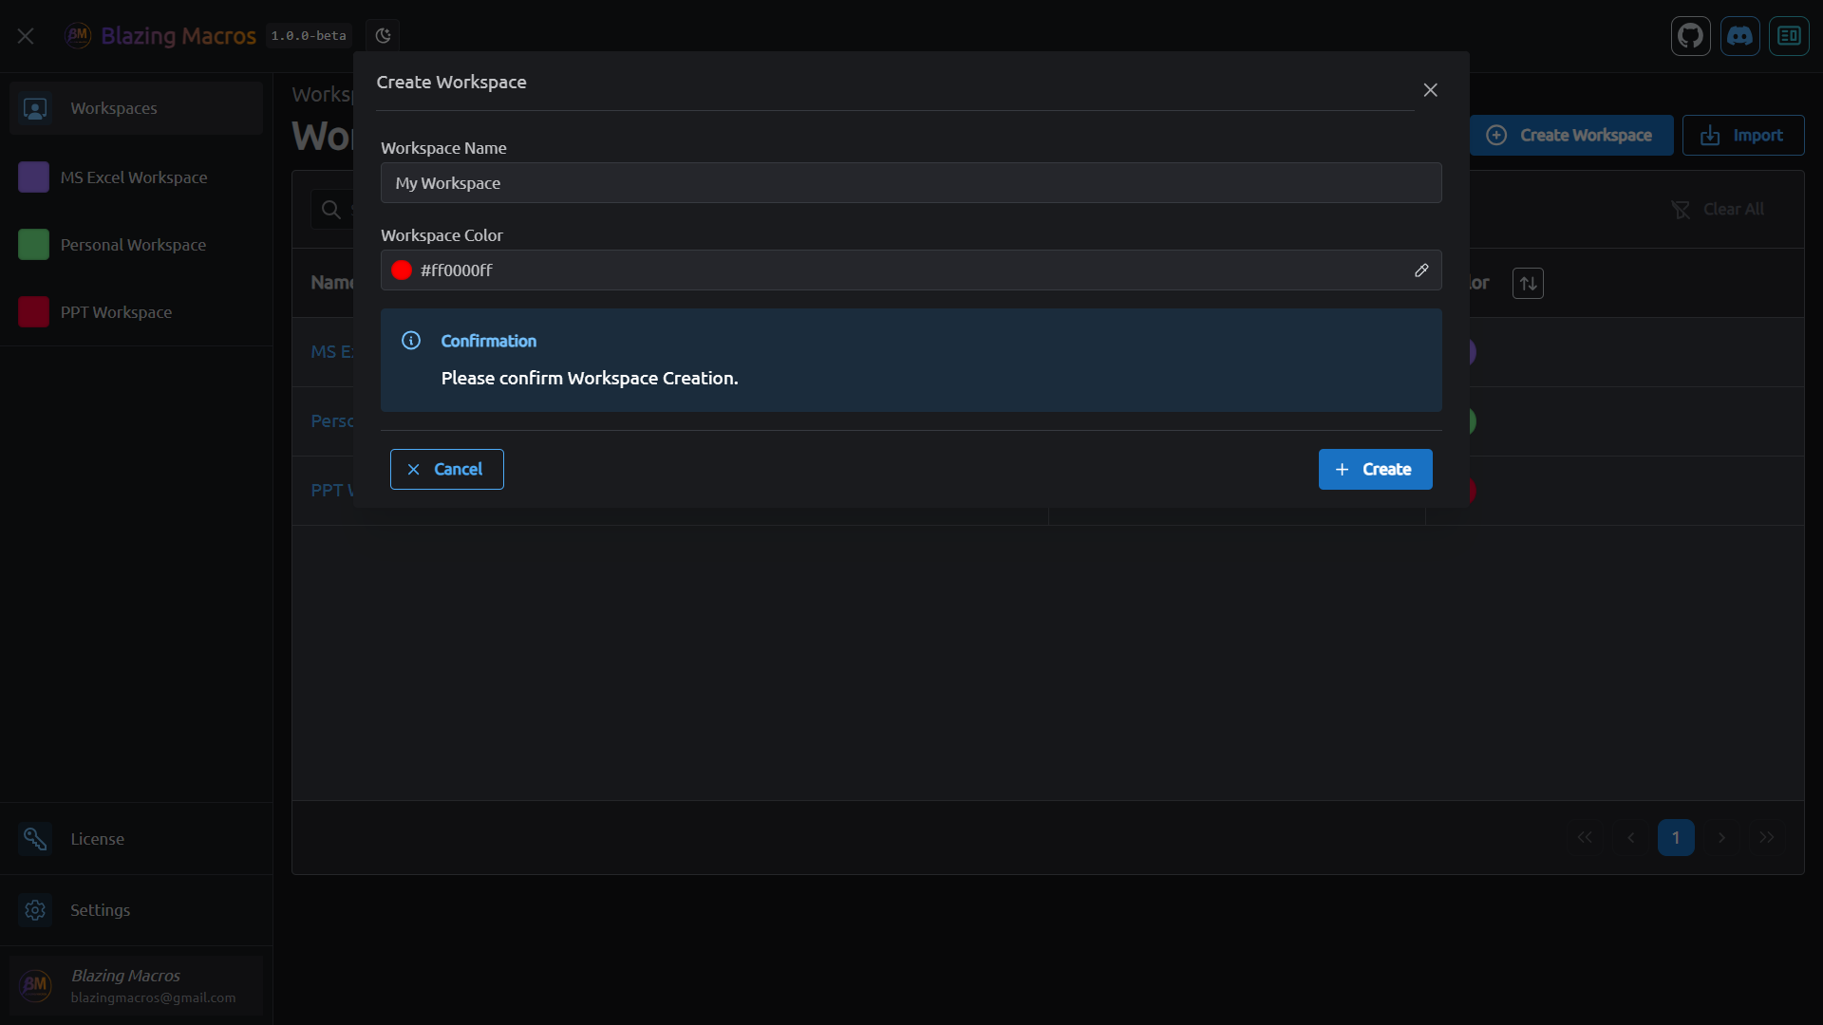The width and height of the screenshot is (1823, 1025).
Task: Select PPT Workspace in sidebar
Action: pyautogui.click(x=136, y=312)
